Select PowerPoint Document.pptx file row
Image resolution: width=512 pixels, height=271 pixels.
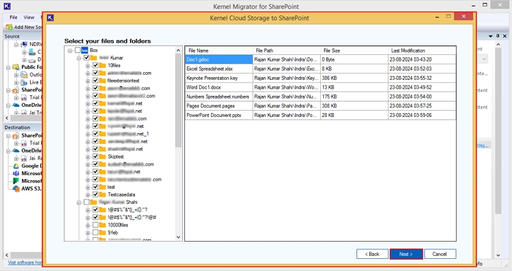(321, 115)
